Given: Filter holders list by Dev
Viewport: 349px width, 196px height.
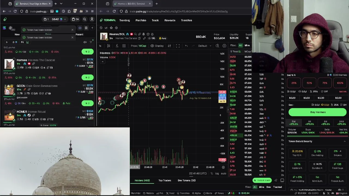Looking at the screenshot, I should point(269,187).
